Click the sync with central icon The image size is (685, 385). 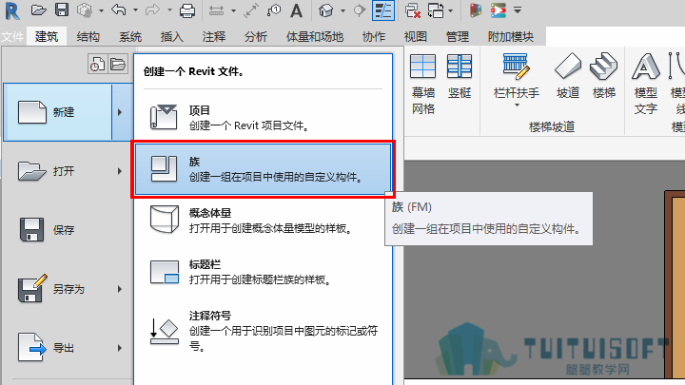[85, 10]
